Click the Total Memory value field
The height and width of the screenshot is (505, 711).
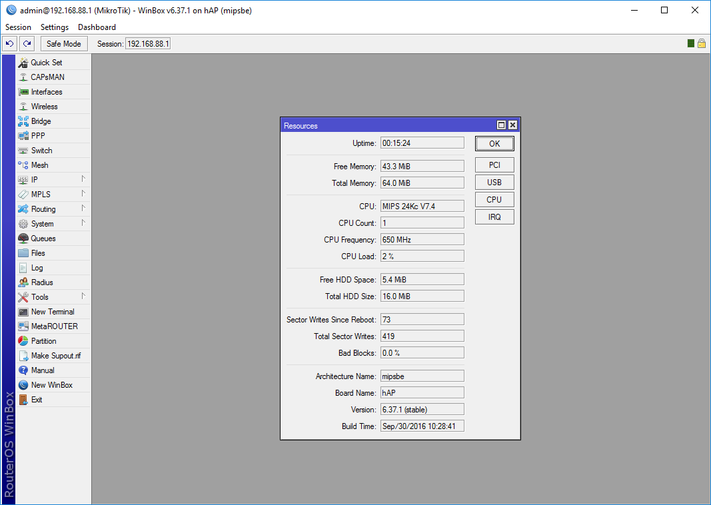pos(422,183)
